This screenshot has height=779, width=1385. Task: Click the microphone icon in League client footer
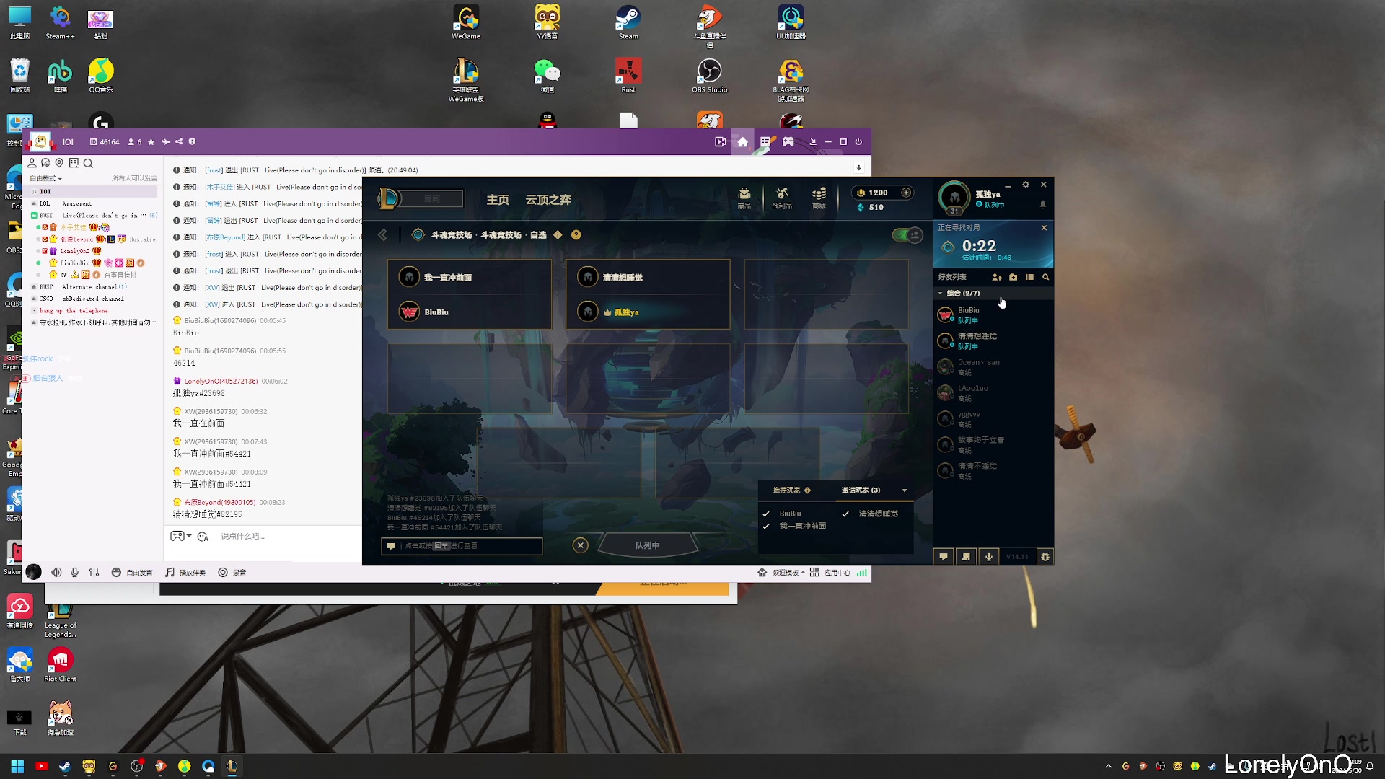click(x=989, y=556)
